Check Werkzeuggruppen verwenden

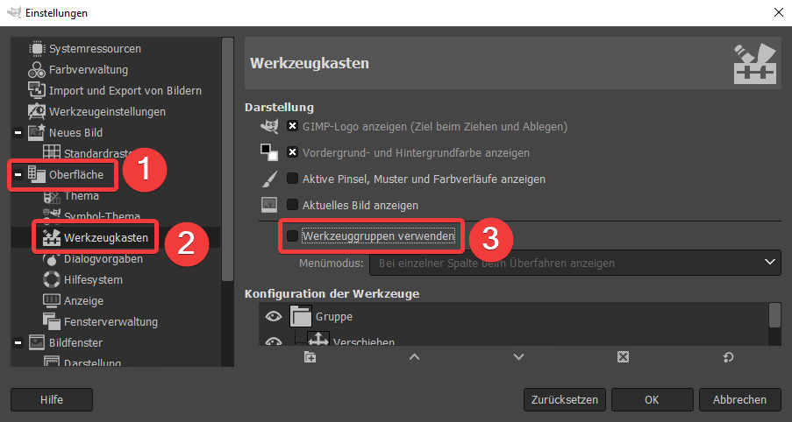(x=292, y=236)
